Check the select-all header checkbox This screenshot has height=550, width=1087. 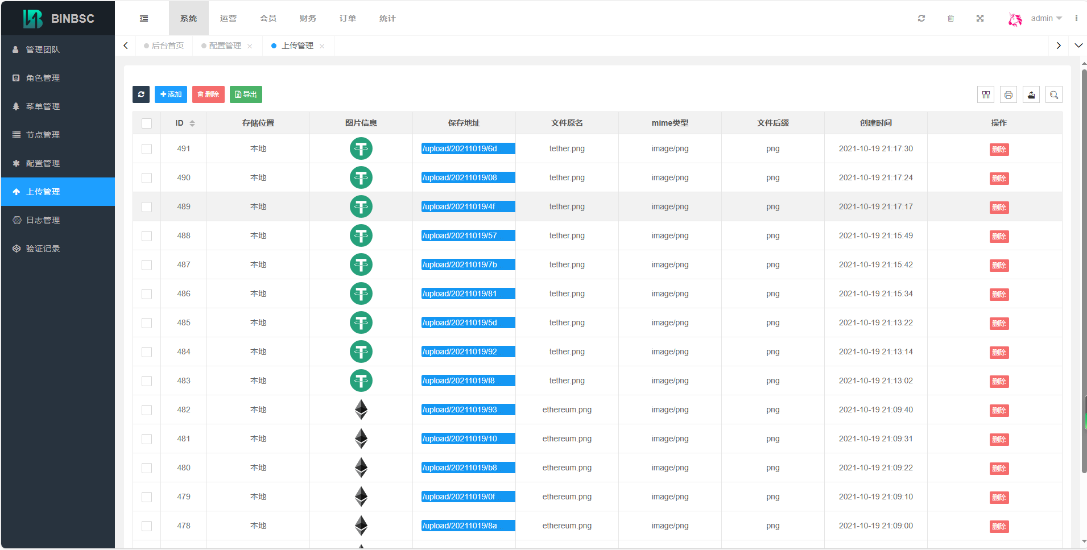click(147, 123)
